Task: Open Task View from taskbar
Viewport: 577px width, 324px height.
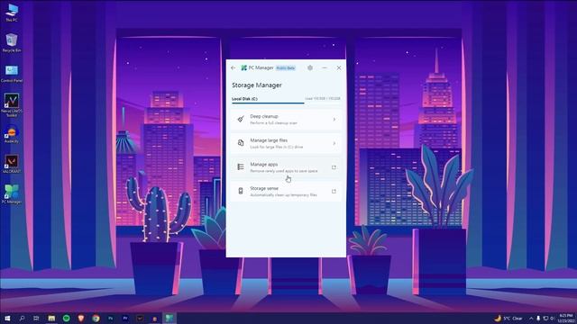Action: pyautogui.click(x=36, y=318)
